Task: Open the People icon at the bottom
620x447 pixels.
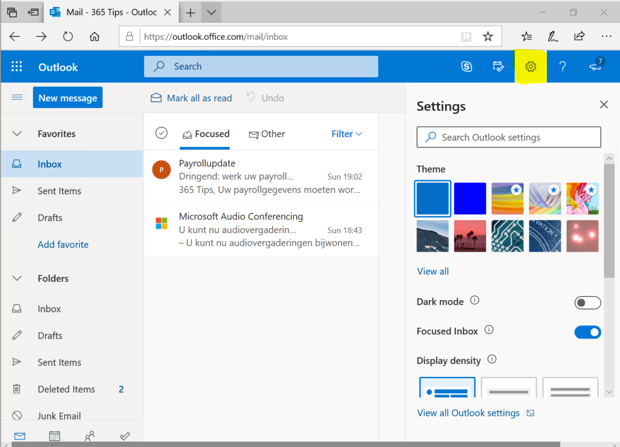Action: point(89,436)
